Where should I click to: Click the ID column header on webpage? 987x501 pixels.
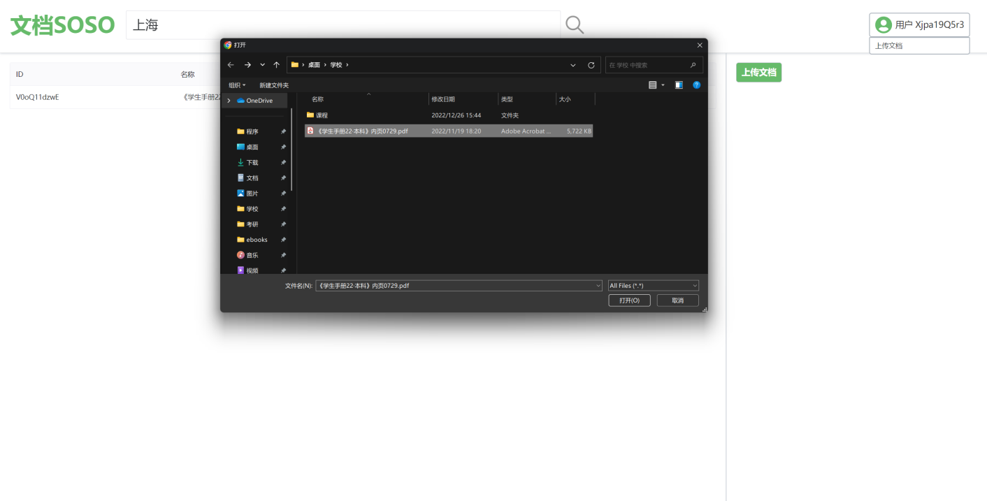coord(20,74)
